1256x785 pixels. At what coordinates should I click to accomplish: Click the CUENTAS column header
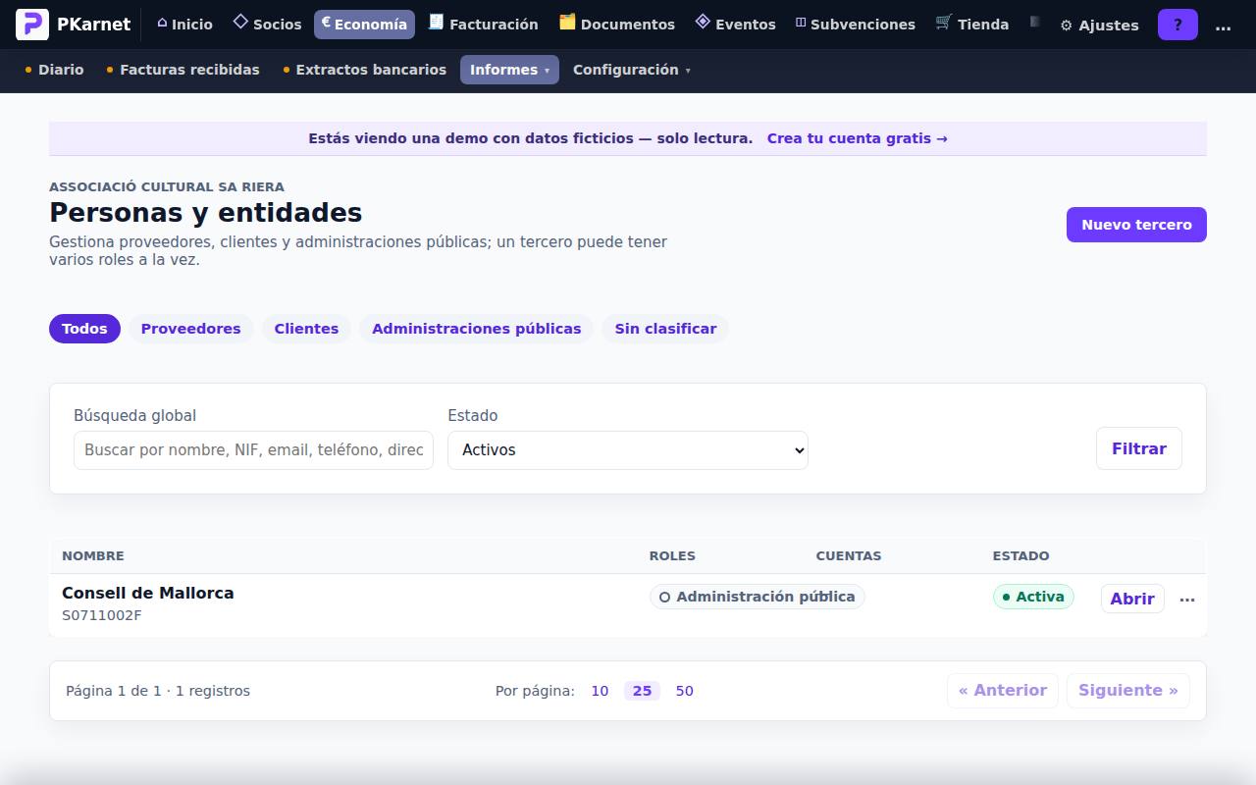pos(849,556)
